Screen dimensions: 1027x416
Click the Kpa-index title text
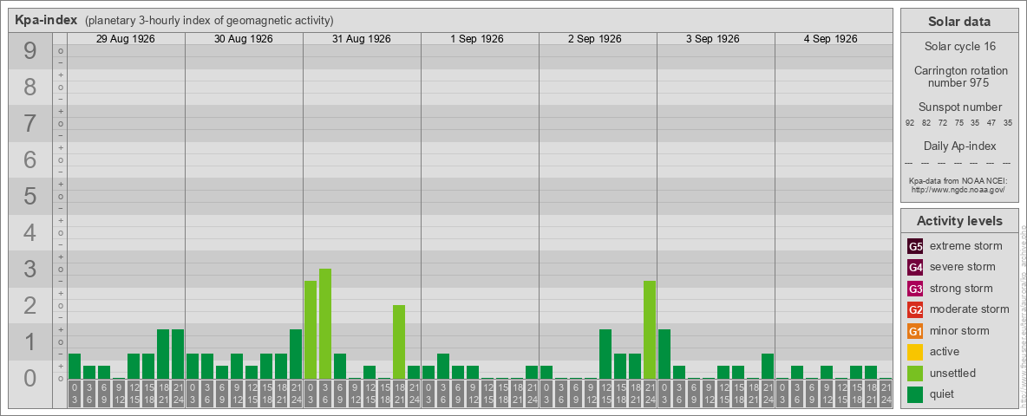(46, 20)
